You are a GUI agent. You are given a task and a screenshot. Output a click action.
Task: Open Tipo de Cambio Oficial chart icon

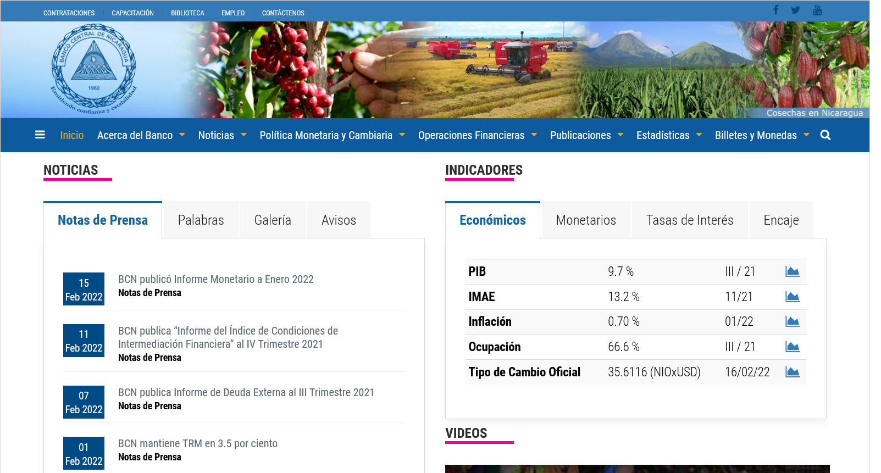[x=792, y=372]
